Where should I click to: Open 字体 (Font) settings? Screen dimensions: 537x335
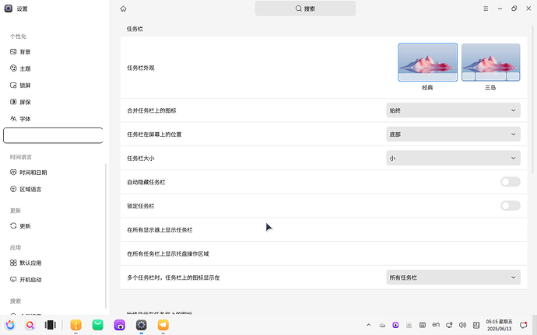[25, 119]
